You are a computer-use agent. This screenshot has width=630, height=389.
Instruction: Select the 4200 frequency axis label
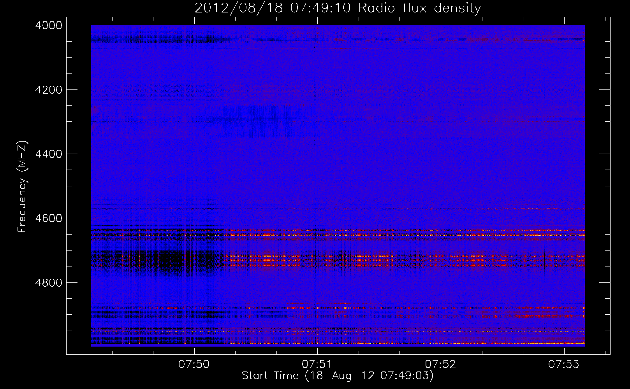pyautogui.click(x=49, y=90)
